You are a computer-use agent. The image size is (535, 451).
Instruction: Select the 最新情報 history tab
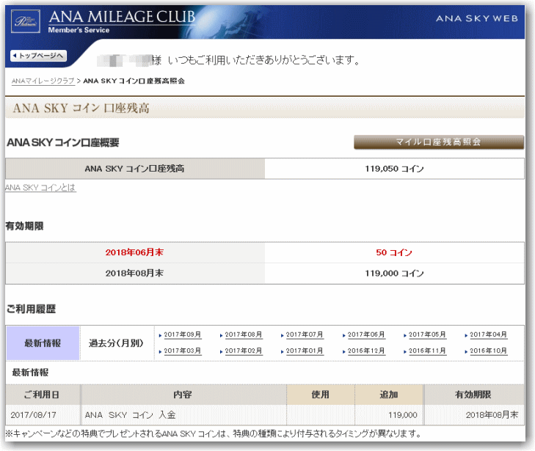tap(43, 343)
